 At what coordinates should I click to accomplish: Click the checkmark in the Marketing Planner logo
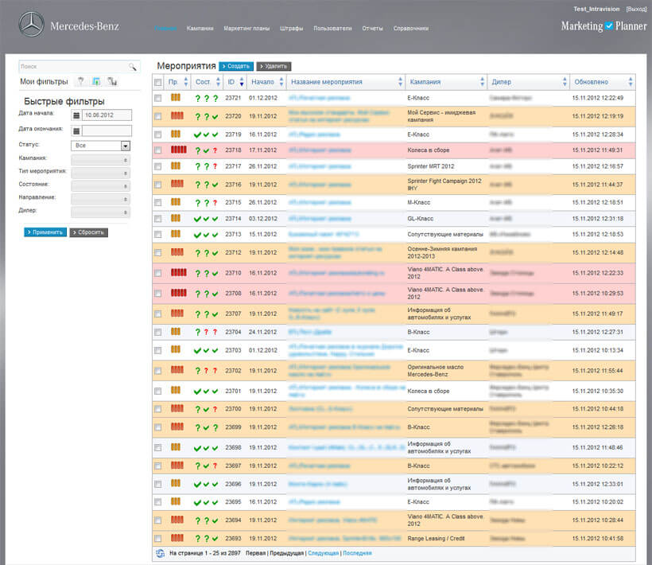click(x=609, y=25)
